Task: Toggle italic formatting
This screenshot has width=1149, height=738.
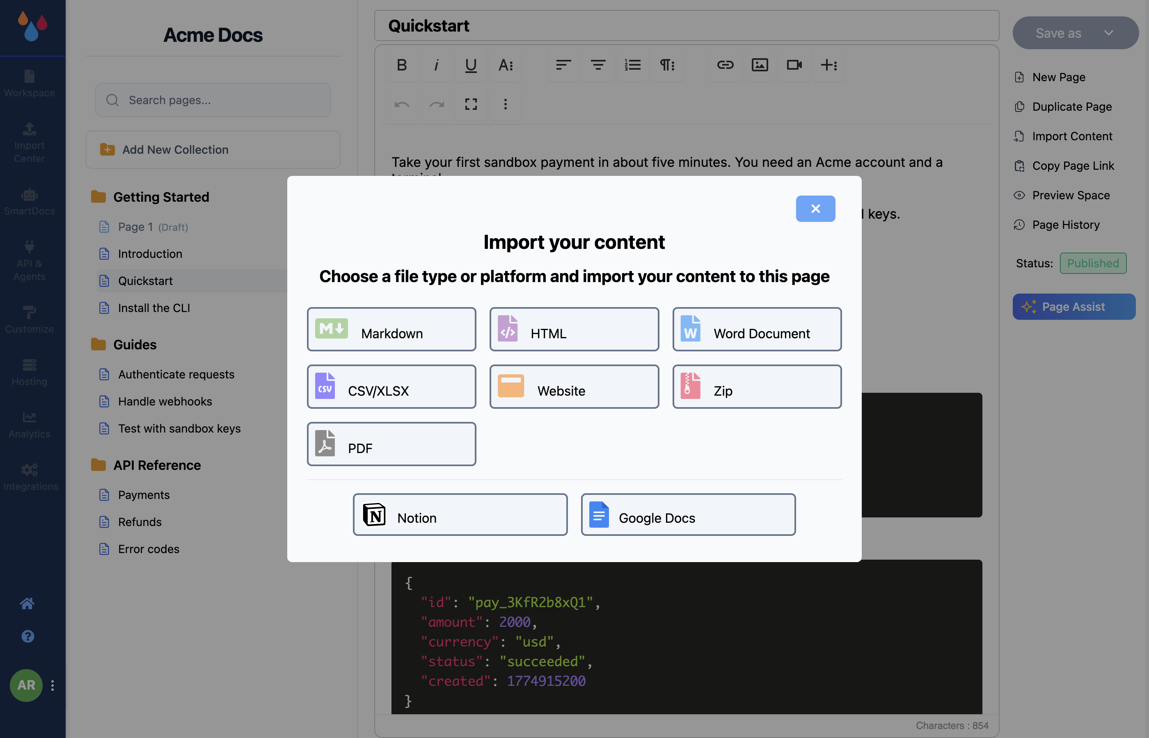Action: coord(436,65)
